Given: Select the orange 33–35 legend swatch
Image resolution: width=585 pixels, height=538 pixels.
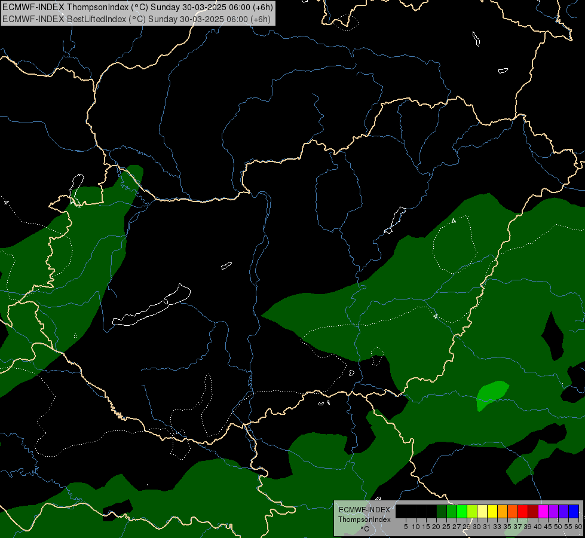Looking at the screenshot, I should [503, 511].
